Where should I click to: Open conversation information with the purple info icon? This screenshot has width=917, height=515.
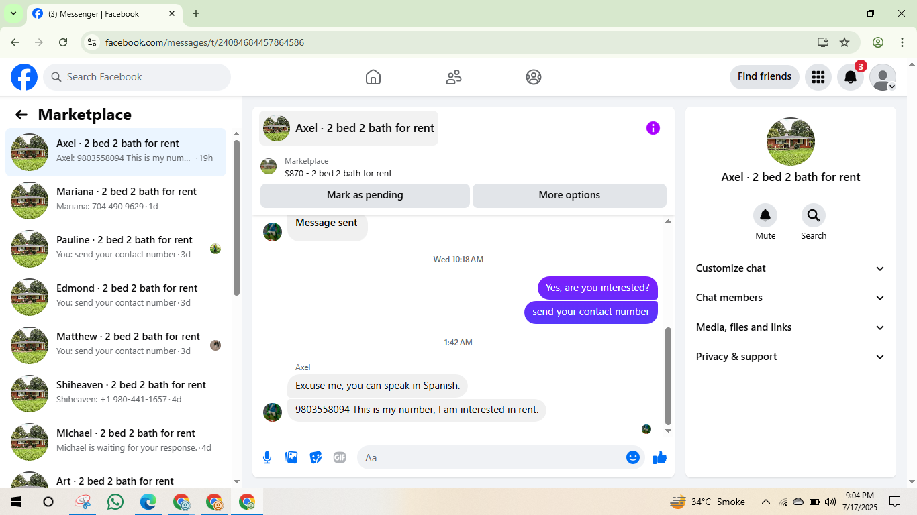click(653, 128)
